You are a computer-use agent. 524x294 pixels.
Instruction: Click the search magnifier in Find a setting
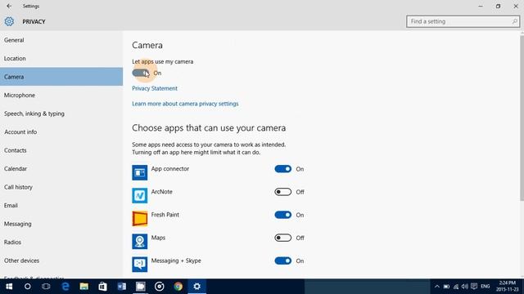click(514, 21)
